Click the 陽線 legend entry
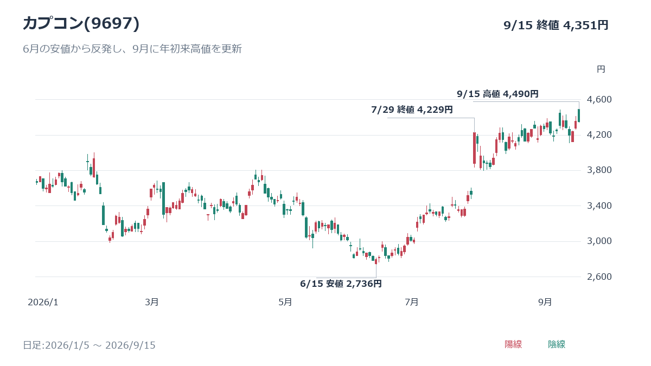651x366 pixels. [513, 344]
